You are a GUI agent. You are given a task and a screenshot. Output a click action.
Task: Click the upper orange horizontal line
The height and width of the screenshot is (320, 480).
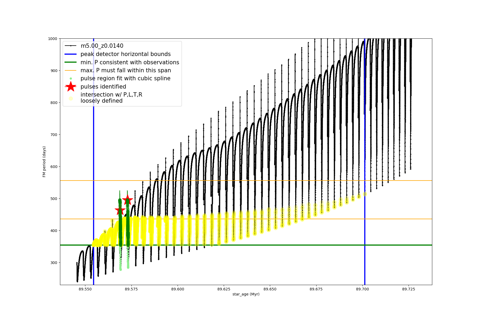[x=267, y=181]
